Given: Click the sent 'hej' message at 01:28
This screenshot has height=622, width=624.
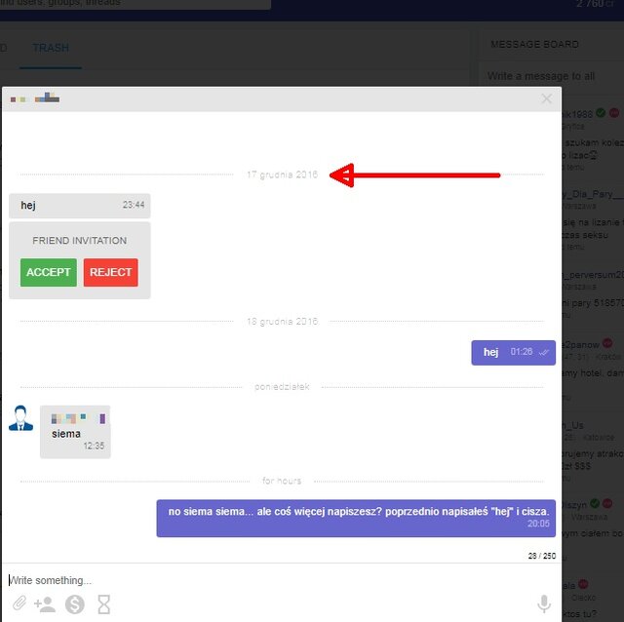Looking at the screenshot, I should point(513,352).
